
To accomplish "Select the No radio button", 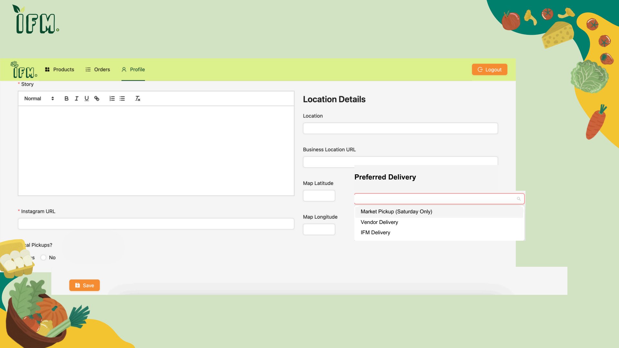I will 44,257.
